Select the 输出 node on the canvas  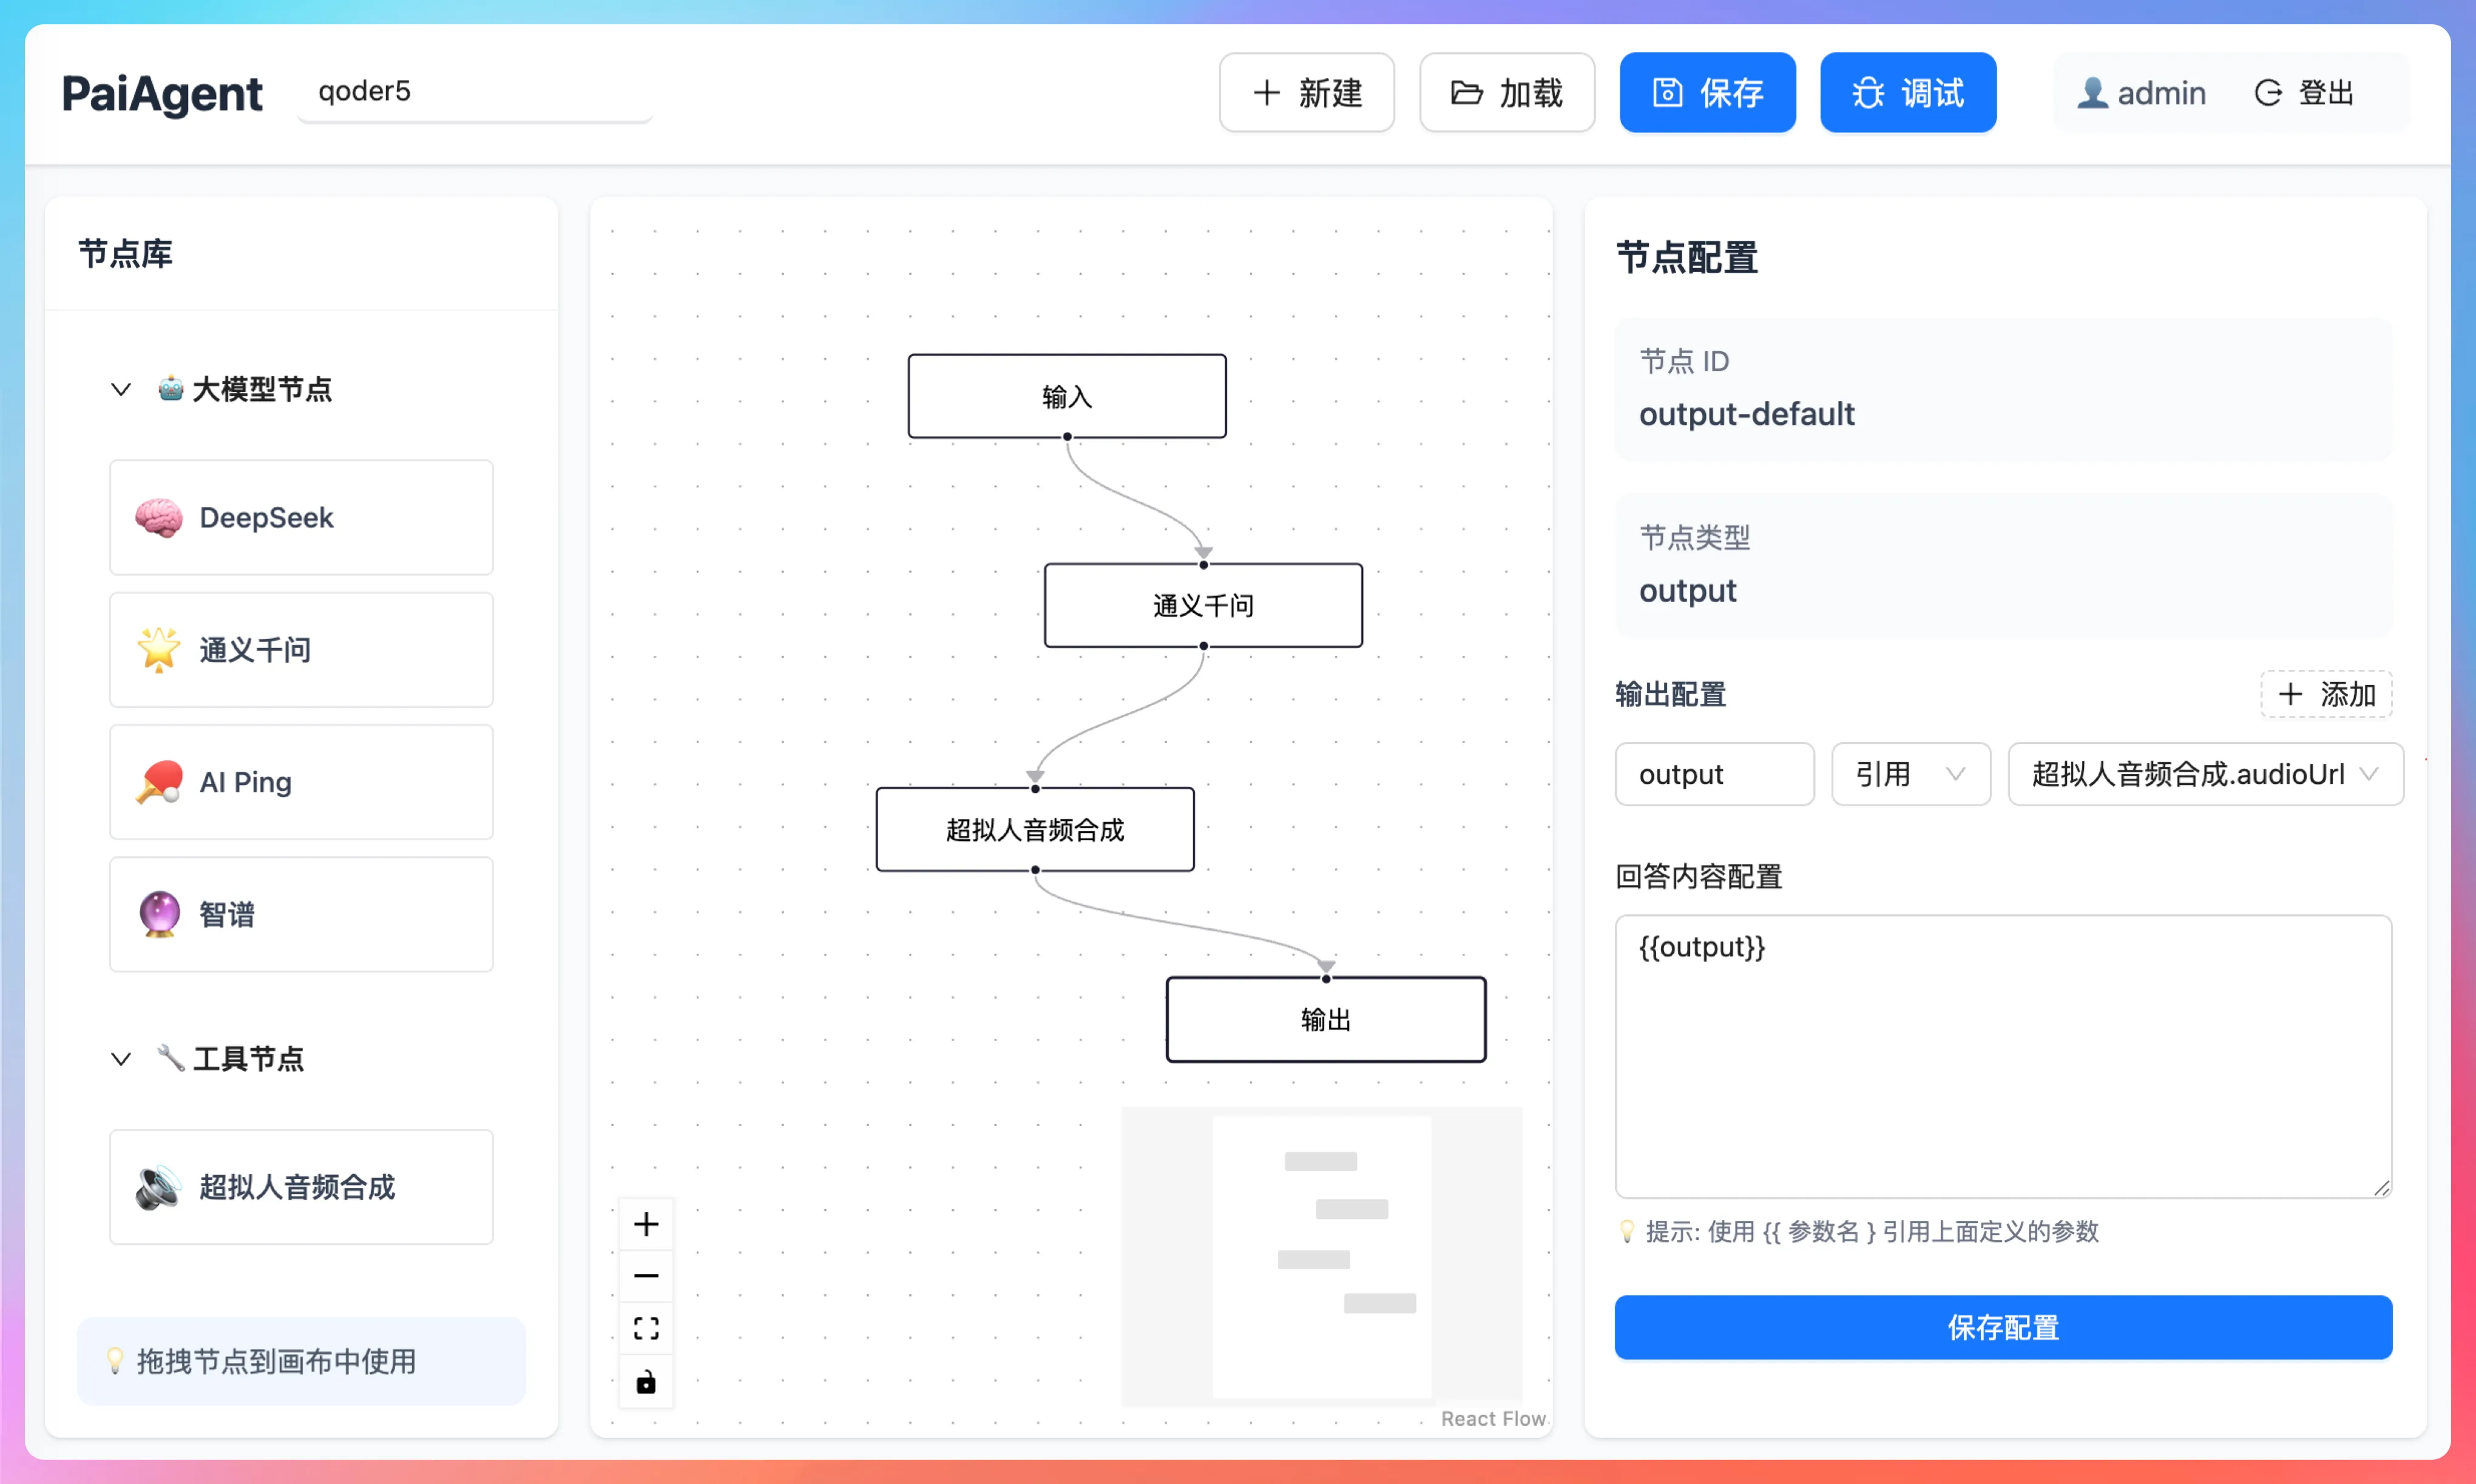(x=1326, y=1019)
